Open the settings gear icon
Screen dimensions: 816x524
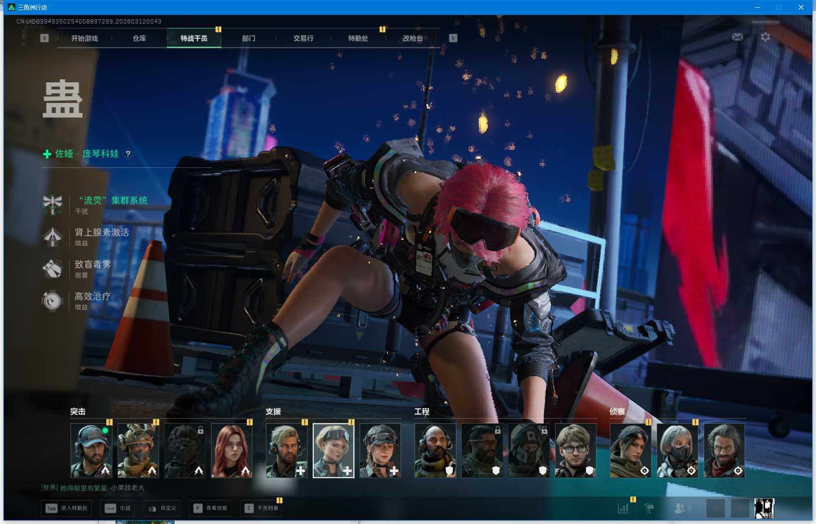click(765, 37)
